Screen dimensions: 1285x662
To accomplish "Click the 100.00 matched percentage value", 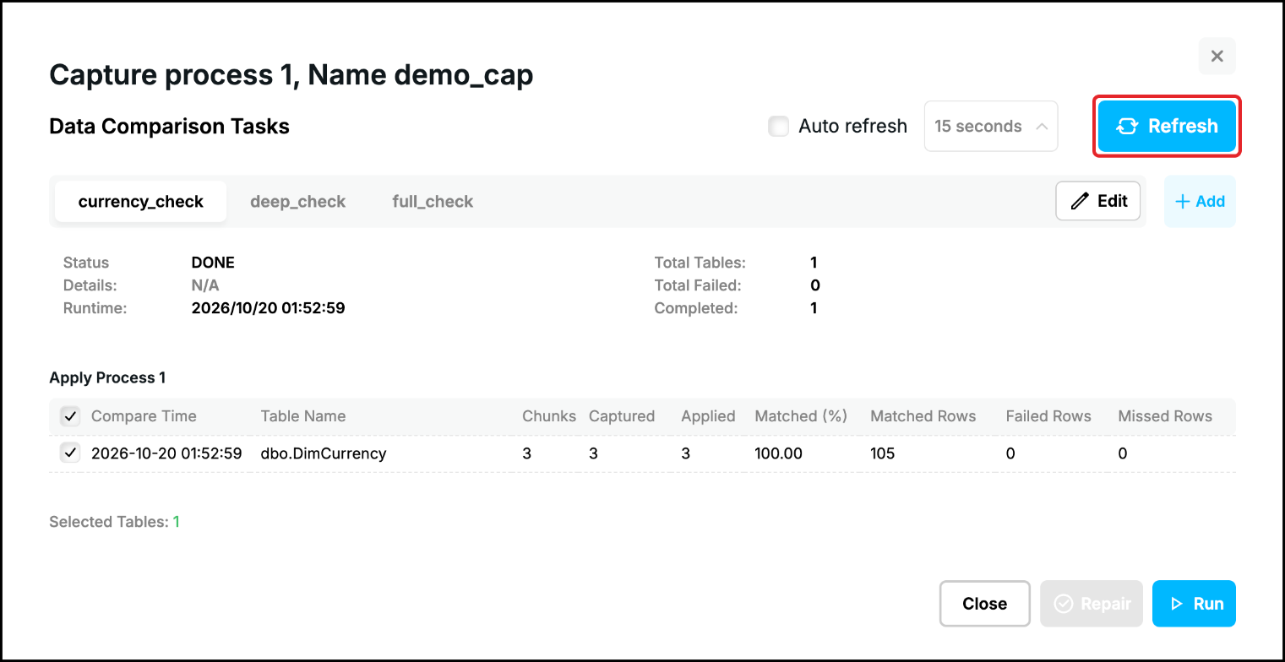I will pyautogui.click(x=778, y=453).
